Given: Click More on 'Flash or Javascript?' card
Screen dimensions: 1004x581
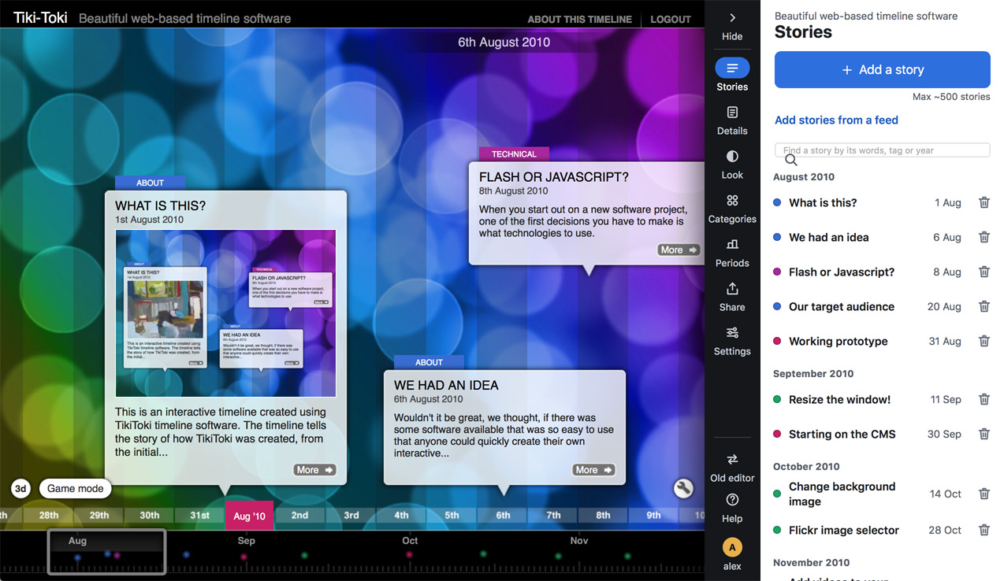Looking at the screenshot, I should pos(679,250).
